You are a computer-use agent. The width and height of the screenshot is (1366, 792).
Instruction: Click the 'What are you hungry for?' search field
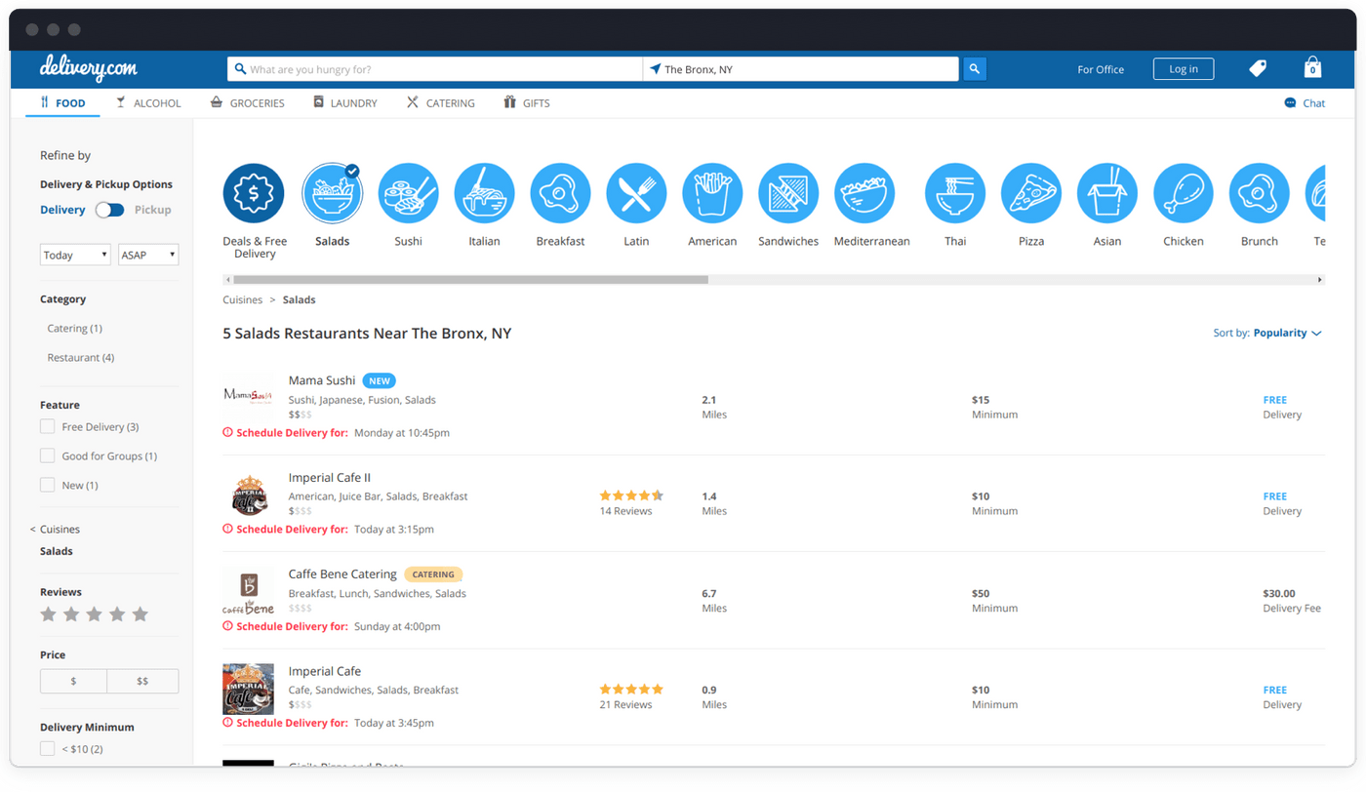click(x=435, y=69)
